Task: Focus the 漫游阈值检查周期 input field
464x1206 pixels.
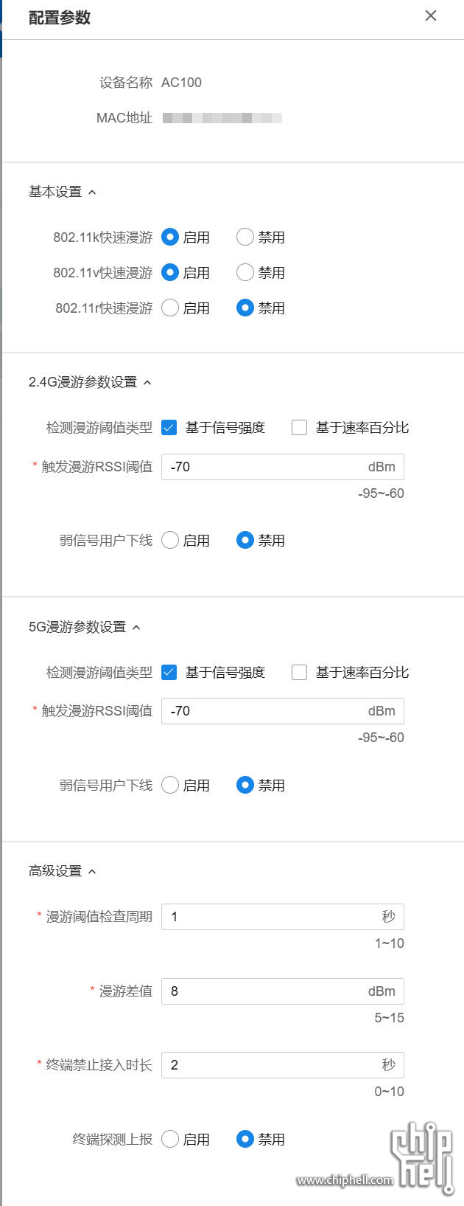Action: [273, 917]
